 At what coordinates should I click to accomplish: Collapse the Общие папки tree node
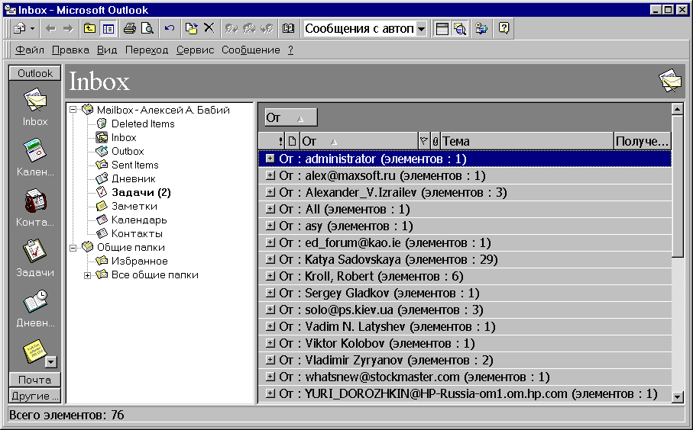73,248
